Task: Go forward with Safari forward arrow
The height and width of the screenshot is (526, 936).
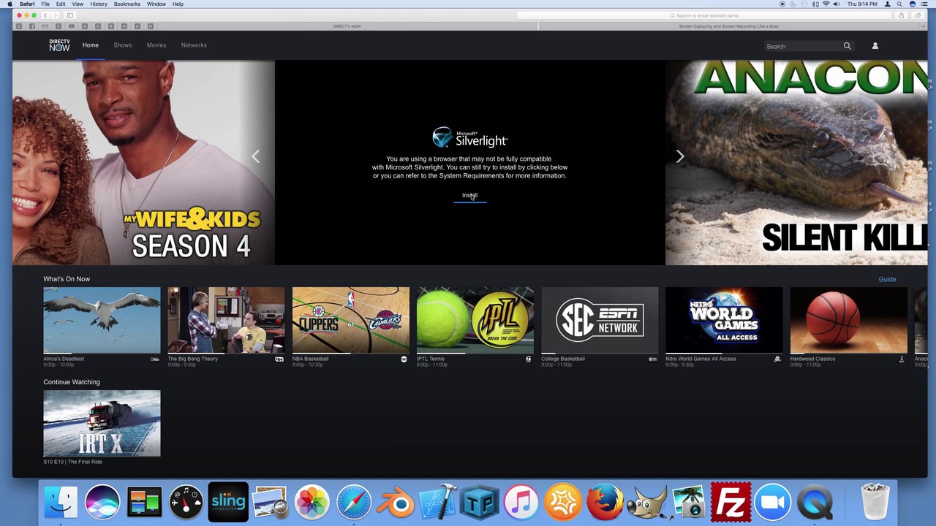Action: coord(54,15)
